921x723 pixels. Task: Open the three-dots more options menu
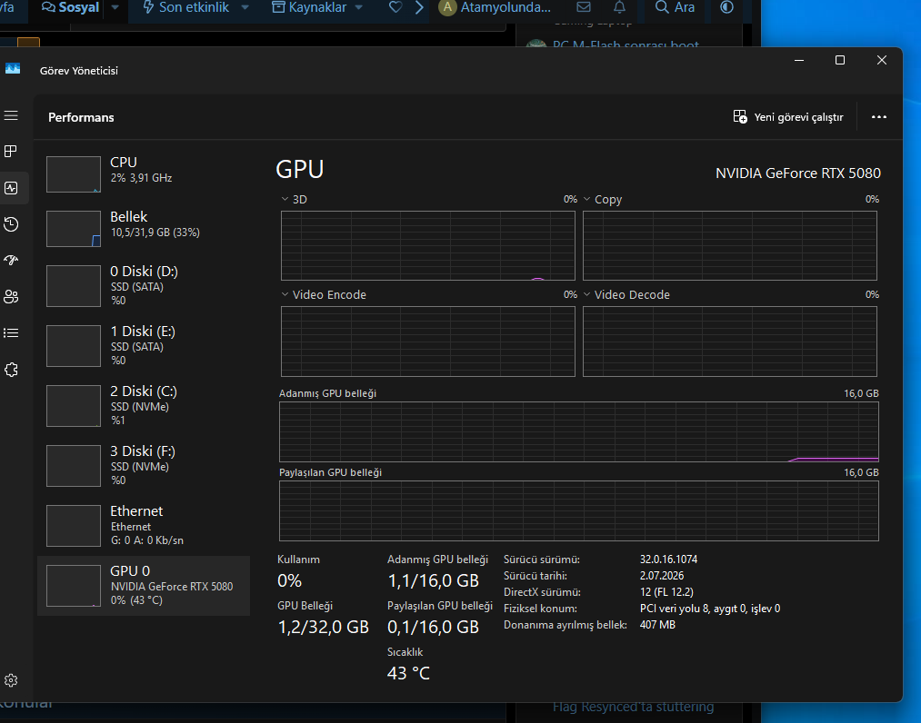click(x=878, y=117)
